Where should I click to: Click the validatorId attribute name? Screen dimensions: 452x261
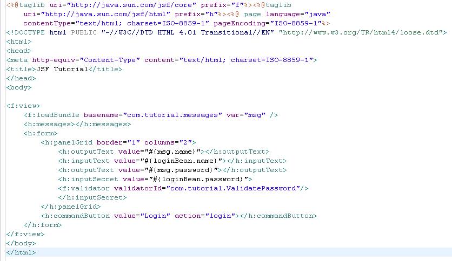[138, 189]
